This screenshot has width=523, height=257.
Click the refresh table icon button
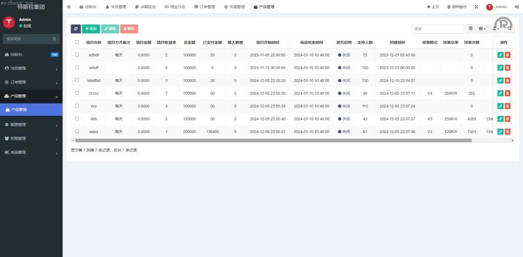[76, 29]
